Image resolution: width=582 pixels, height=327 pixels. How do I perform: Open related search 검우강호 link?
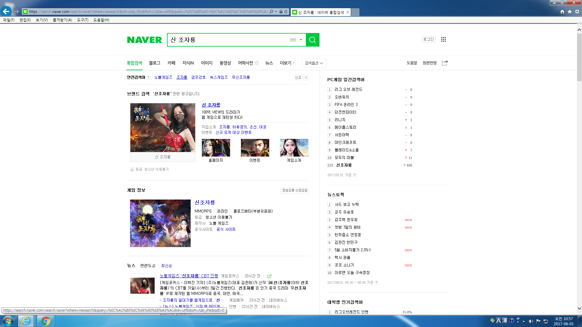(x=199, y=77)
